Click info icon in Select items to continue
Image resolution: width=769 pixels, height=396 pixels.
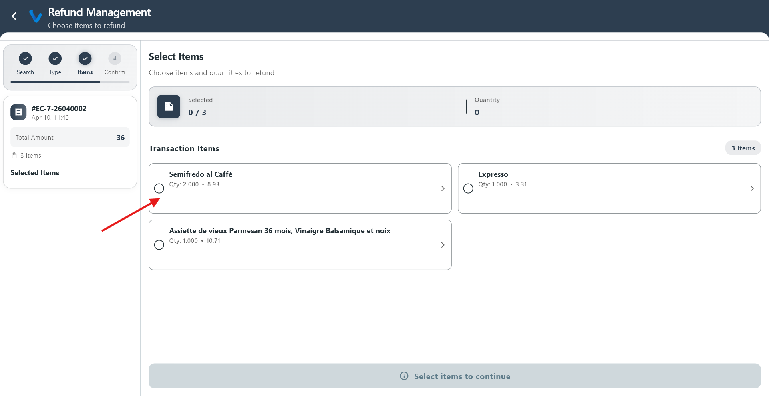(404, 376)
